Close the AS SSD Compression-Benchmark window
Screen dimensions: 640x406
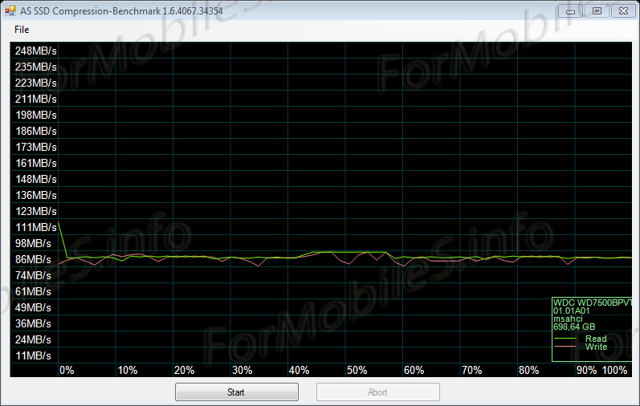click(x=623, y=10)
